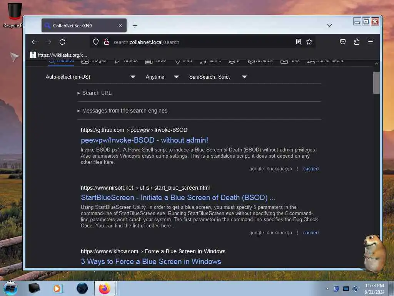This screenshot has width=394, height=296.
Task: Open cached copy of Invoke-BSOD result
Action: tap(311, 169)
